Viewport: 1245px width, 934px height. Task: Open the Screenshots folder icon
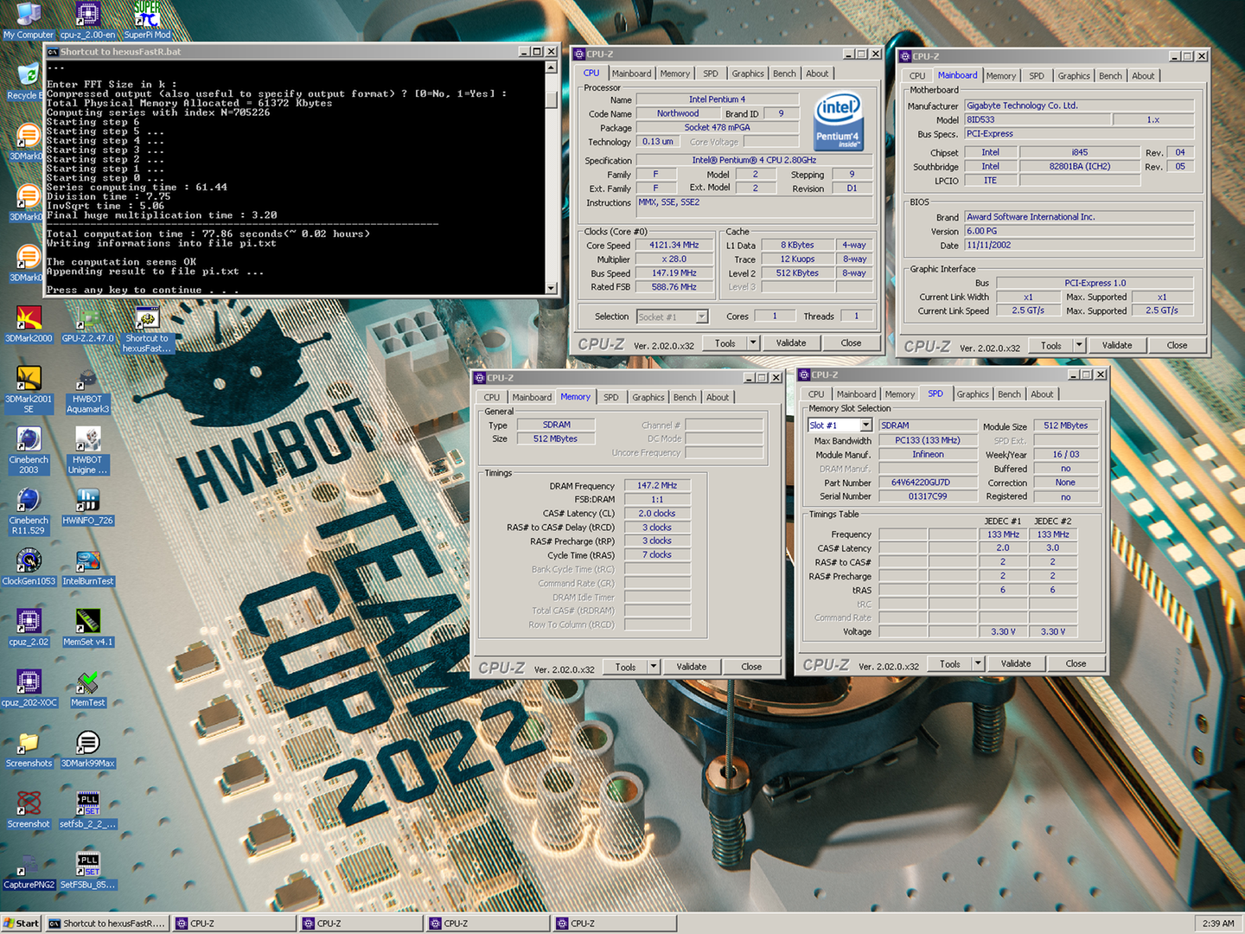(29, 748)
